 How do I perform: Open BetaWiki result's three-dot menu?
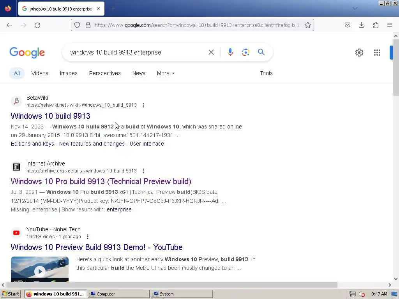tap(143, 105)
